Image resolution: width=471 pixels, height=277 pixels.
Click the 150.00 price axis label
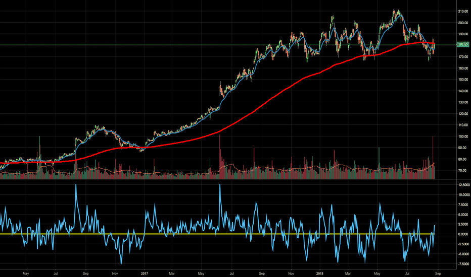463,80
